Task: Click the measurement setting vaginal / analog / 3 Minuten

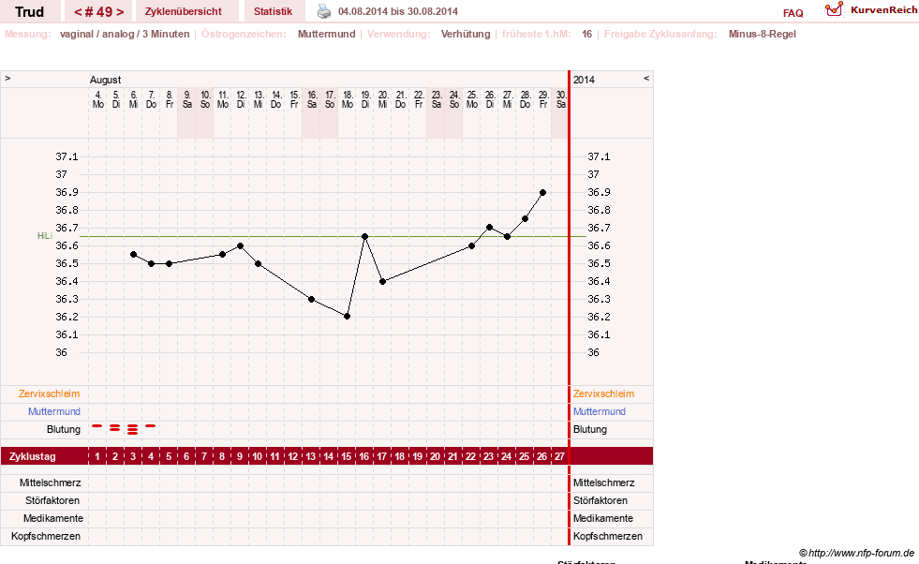Action: pyautogui.click(x=125, y=34)
